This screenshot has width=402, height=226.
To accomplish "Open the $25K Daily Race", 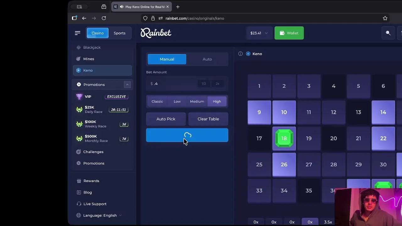I will click(x=102, y=110).
